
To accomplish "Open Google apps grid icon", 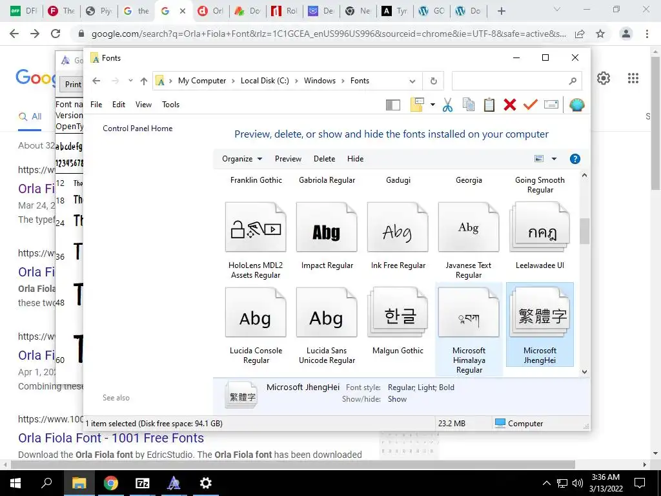I will (633, 78).
